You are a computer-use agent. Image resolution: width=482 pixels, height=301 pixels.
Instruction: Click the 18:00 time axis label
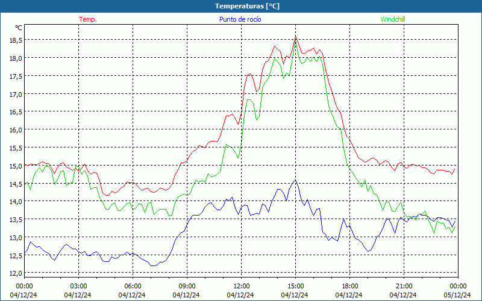[350, 287]
